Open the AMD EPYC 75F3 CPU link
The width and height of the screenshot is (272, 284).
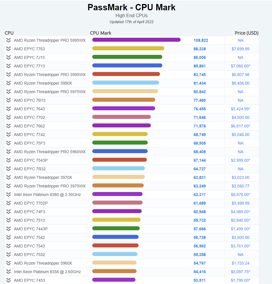tap(29, 143)
